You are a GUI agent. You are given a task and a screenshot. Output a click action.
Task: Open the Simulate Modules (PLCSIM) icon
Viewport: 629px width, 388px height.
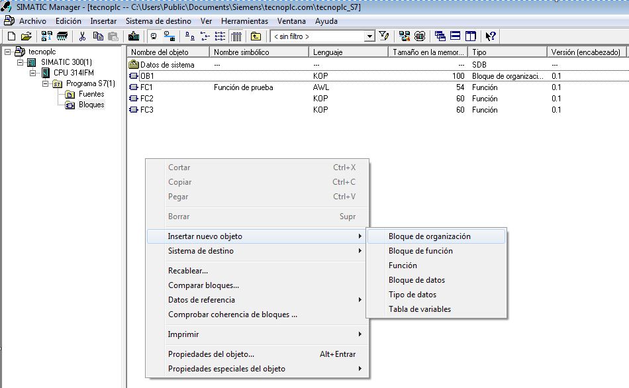[x=419, y=36]
